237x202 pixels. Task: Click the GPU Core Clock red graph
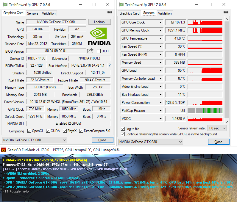[x=205, y=22]
